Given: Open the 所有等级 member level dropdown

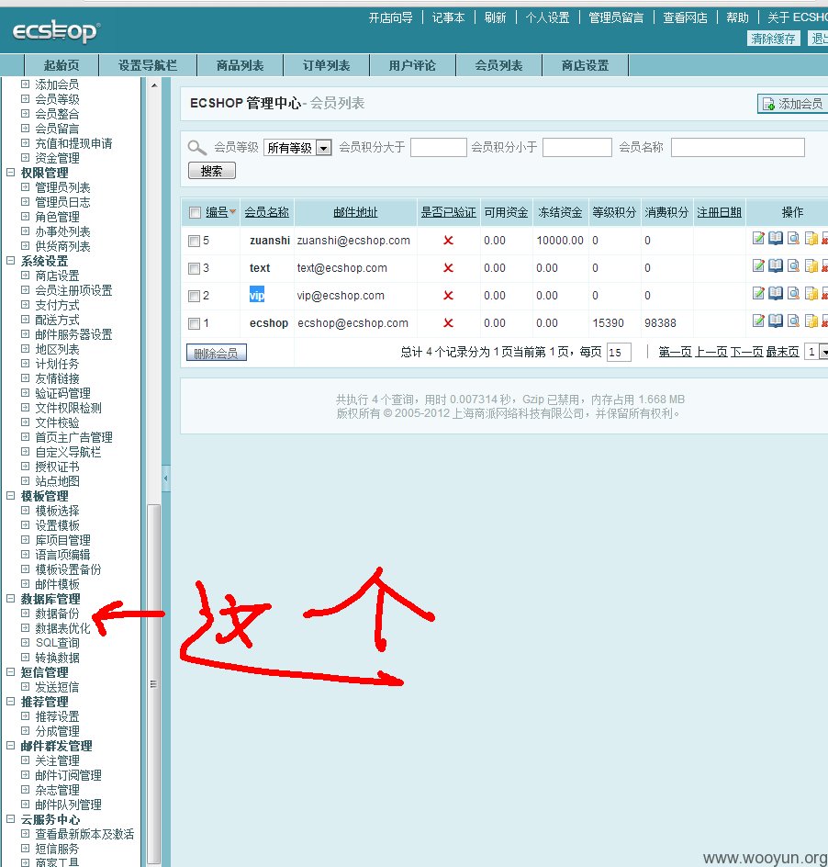Looking at the screenshot, I should [297, 148].
